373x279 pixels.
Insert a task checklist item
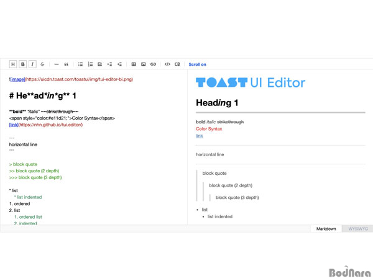100,64
